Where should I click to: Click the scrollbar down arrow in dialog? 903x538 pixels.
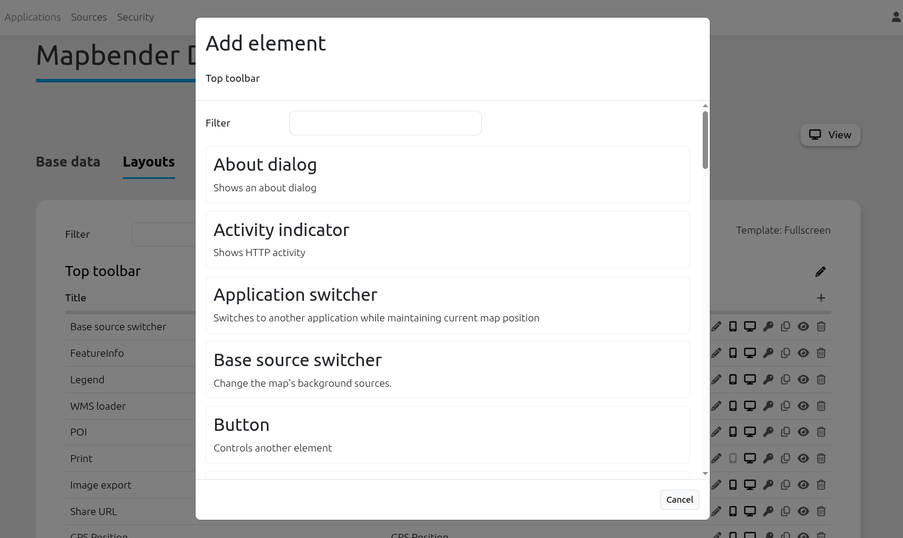point(705,473)
